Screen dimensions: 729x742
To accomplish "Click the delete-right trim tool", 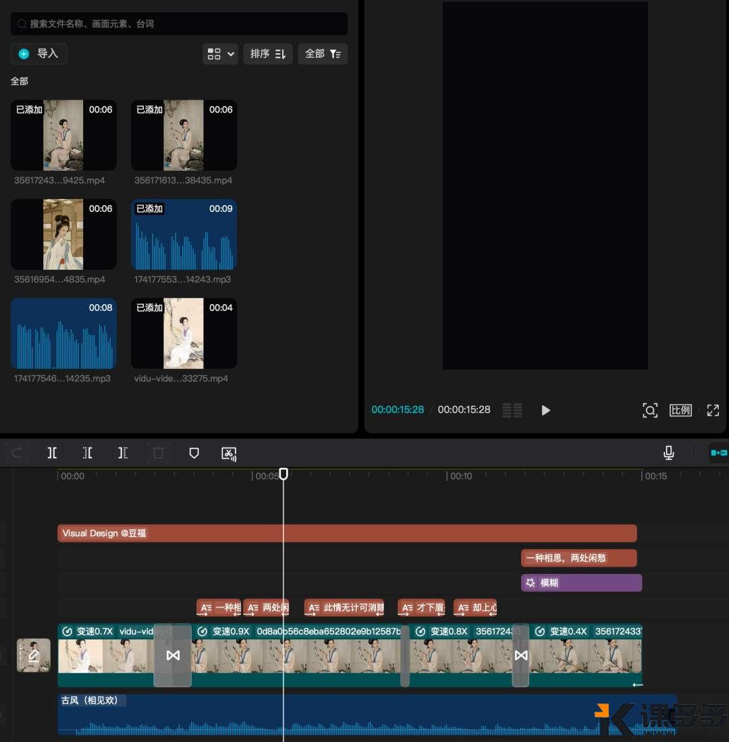I will click(123, 453).
